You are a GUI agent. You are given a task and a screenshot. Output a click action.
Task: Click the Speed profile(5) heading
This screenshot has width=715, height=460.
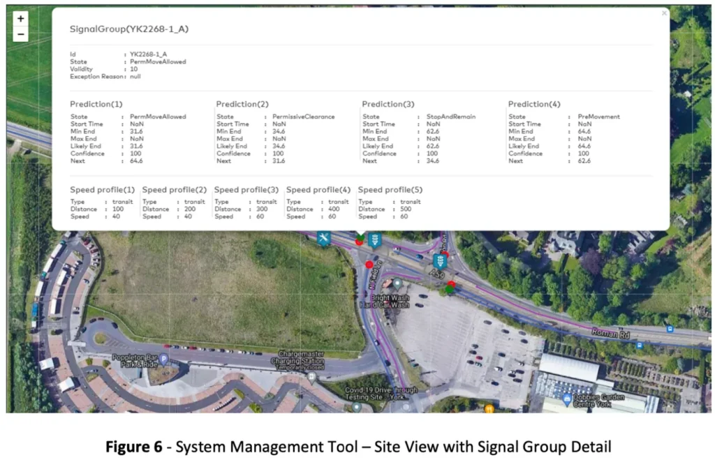[390, 190]
